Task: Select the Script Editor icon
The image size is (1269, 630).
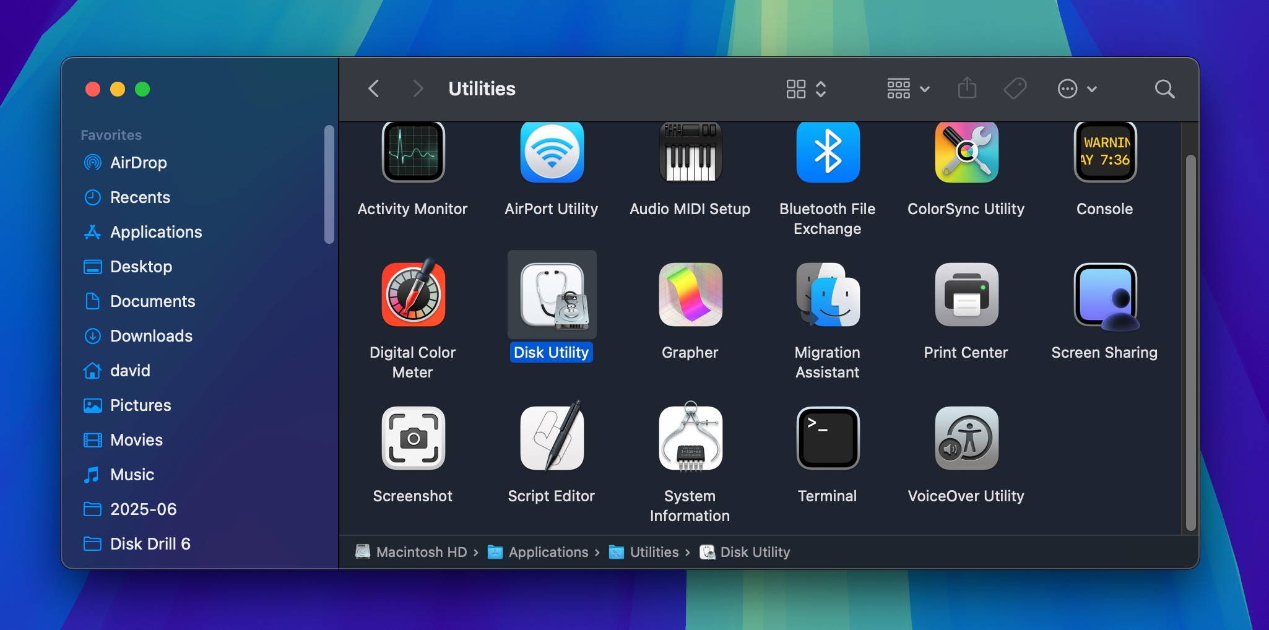Action: (x=551, y=438)
